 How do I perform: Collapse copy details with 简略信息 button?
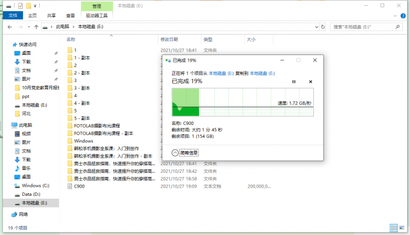(185, 152)
